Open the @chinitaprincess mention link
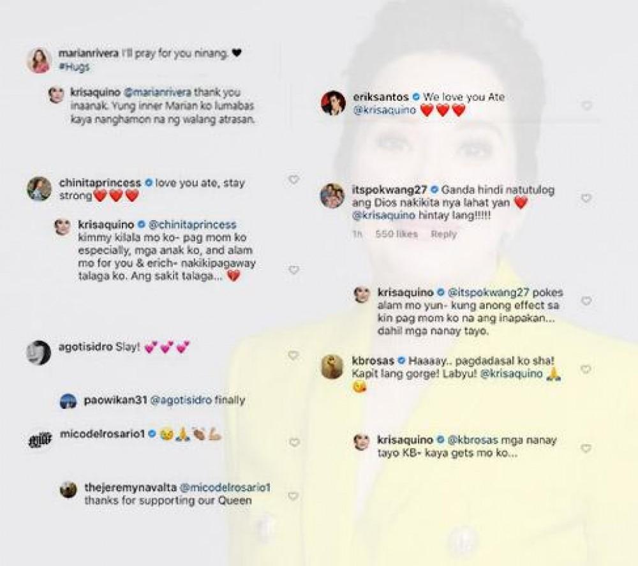 click(193, 224)
